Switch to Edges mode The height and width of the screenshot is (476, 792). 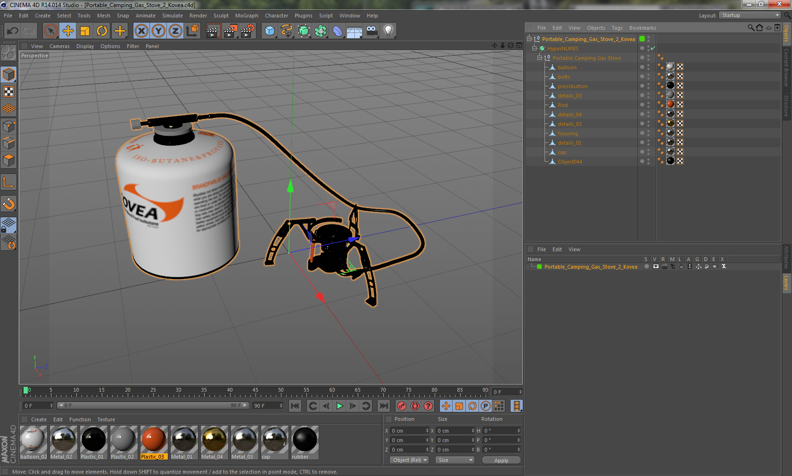point(8,143)
